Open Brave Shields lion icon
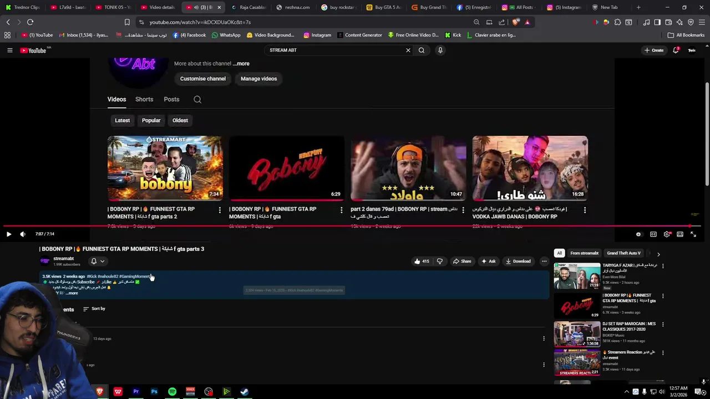 516,22
